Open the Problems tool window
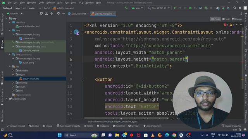Image resolution: width=248 pixels, height=139 pixels. [103, 126]
